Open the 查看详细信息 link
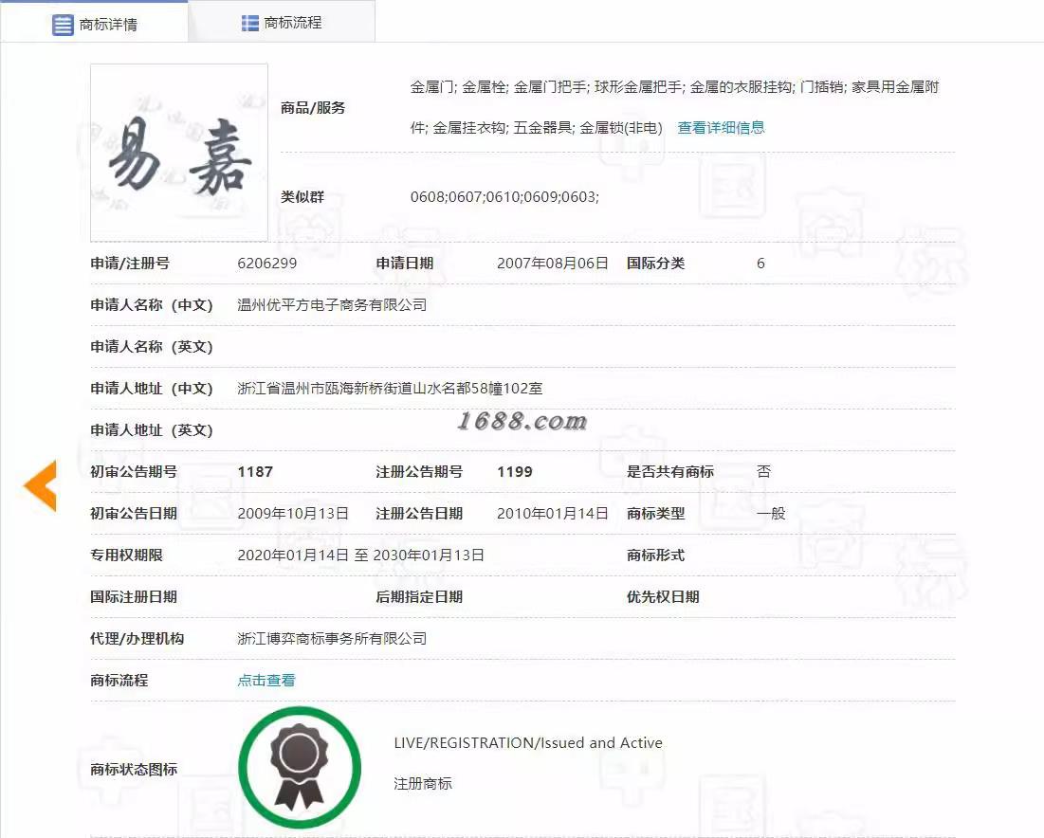This screenshot has width=1044, height=838. pos(721,128)
